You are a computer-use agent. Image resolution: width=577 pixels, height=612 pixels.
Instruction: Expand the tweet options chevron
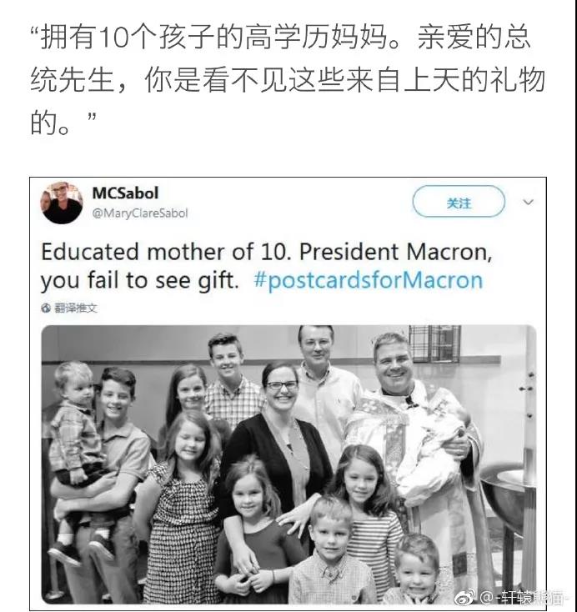527,202
